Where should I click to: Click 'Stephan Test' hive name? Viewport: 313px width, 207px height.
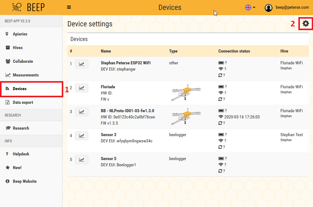(291, 135)
